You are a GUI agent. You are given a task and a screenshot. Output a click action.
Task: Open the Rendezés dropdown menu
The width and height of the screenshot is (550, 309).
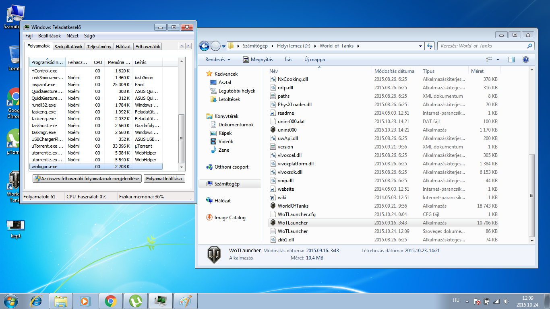click(x=218, y=60)
